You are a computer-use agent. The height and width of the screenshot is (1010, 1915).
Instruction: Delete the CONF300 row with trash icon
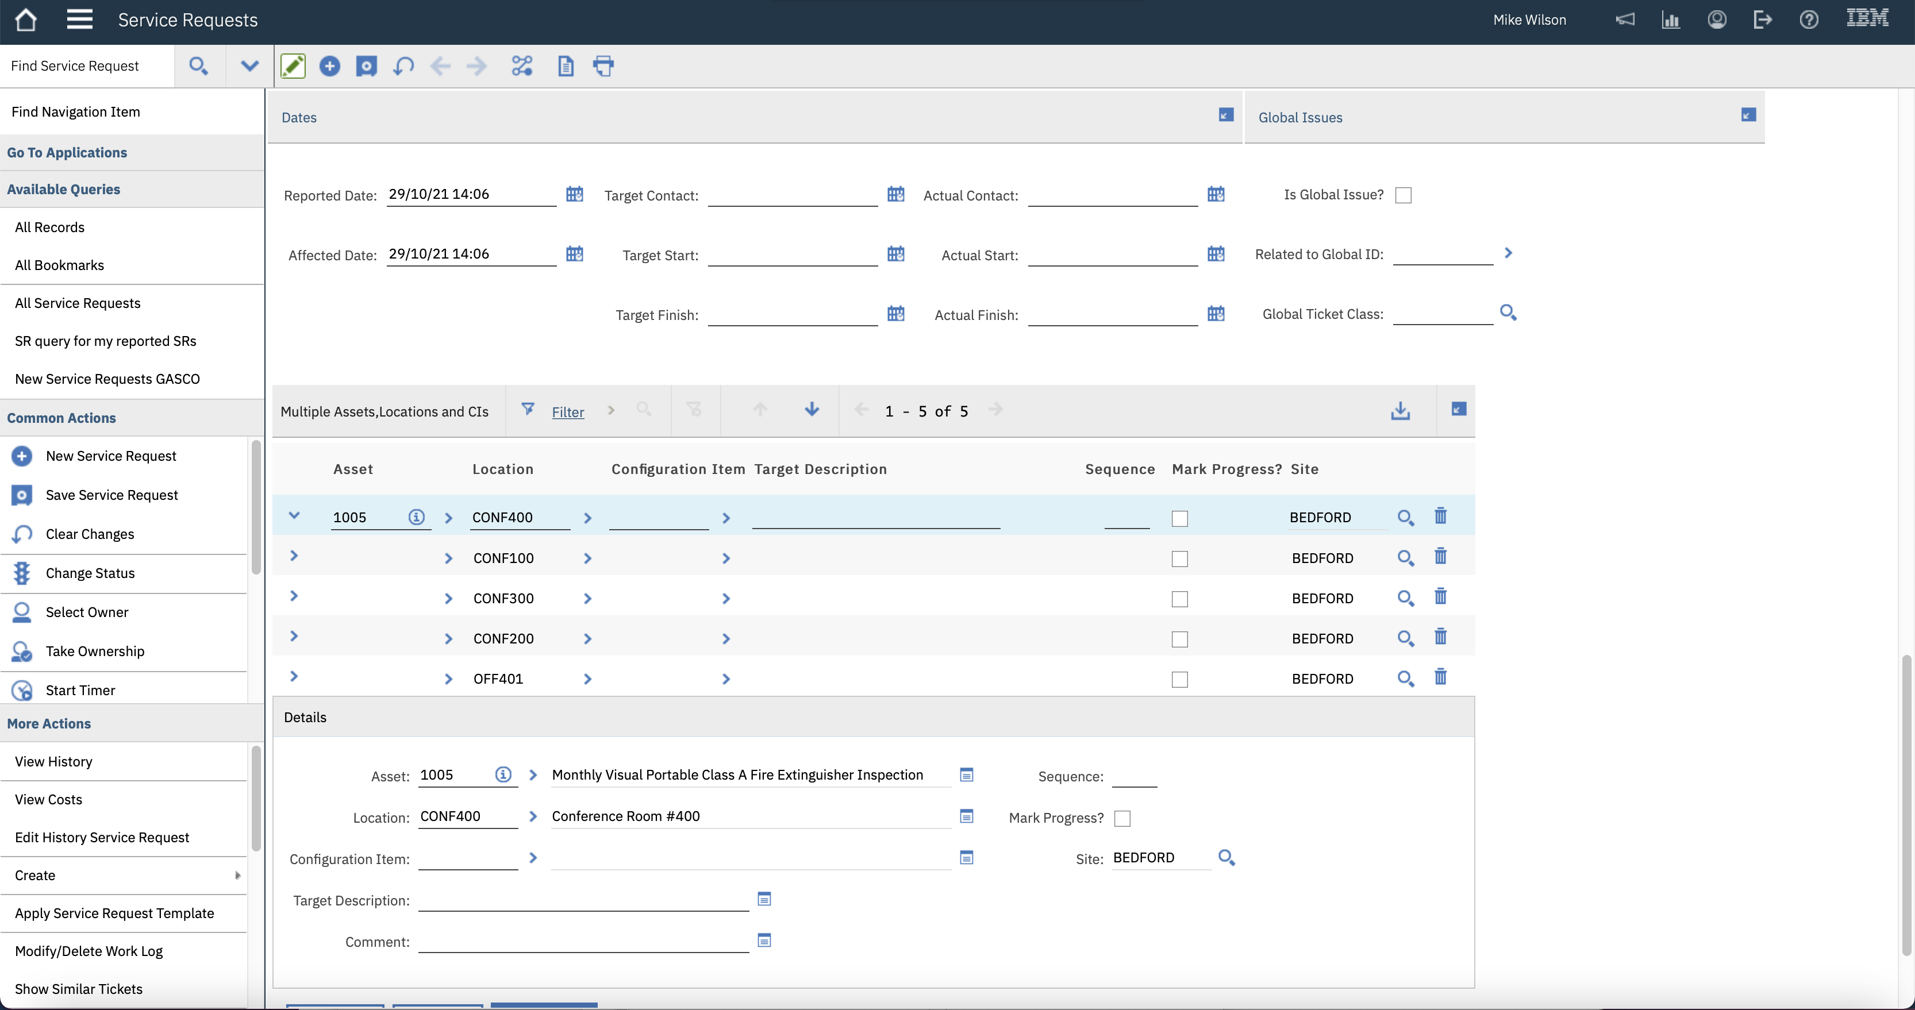coord(1440,597)
